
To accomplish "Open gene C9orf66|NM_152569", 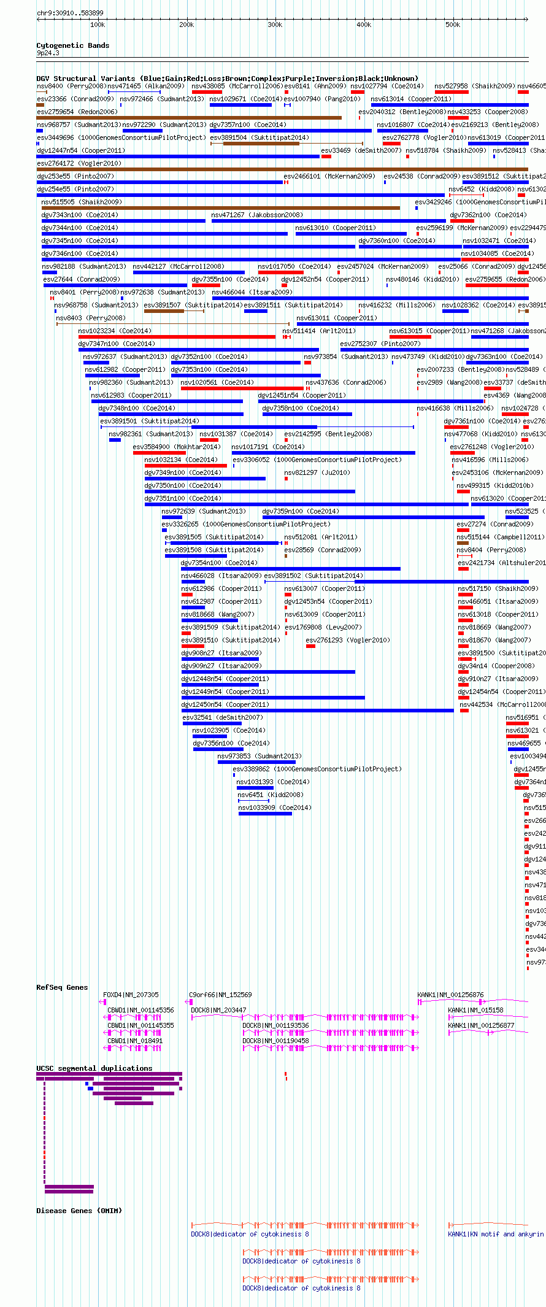I will pos(220,995).
